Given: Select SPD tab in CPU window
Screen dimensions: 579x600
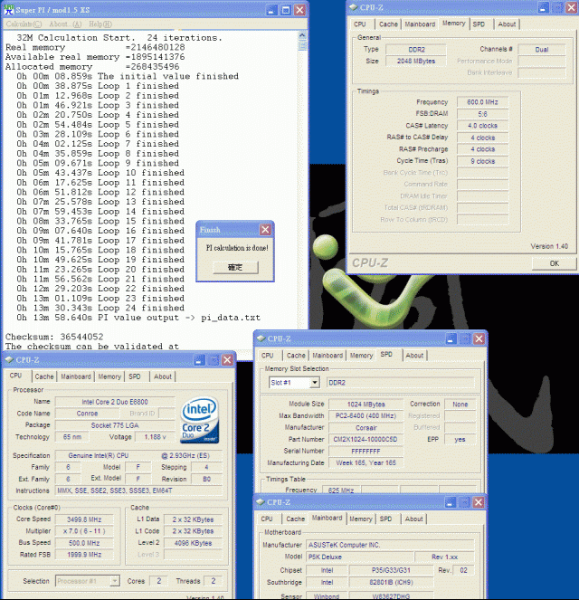Looking at the screenshot, I should click(135, 376).
